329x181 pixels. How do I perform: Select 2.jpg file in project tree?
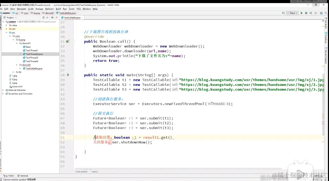pyautogui.click(x=13, y=79)
